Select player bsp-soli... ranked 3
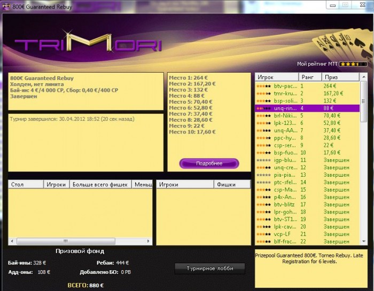 pyautogui.click(x=307, y=101)
